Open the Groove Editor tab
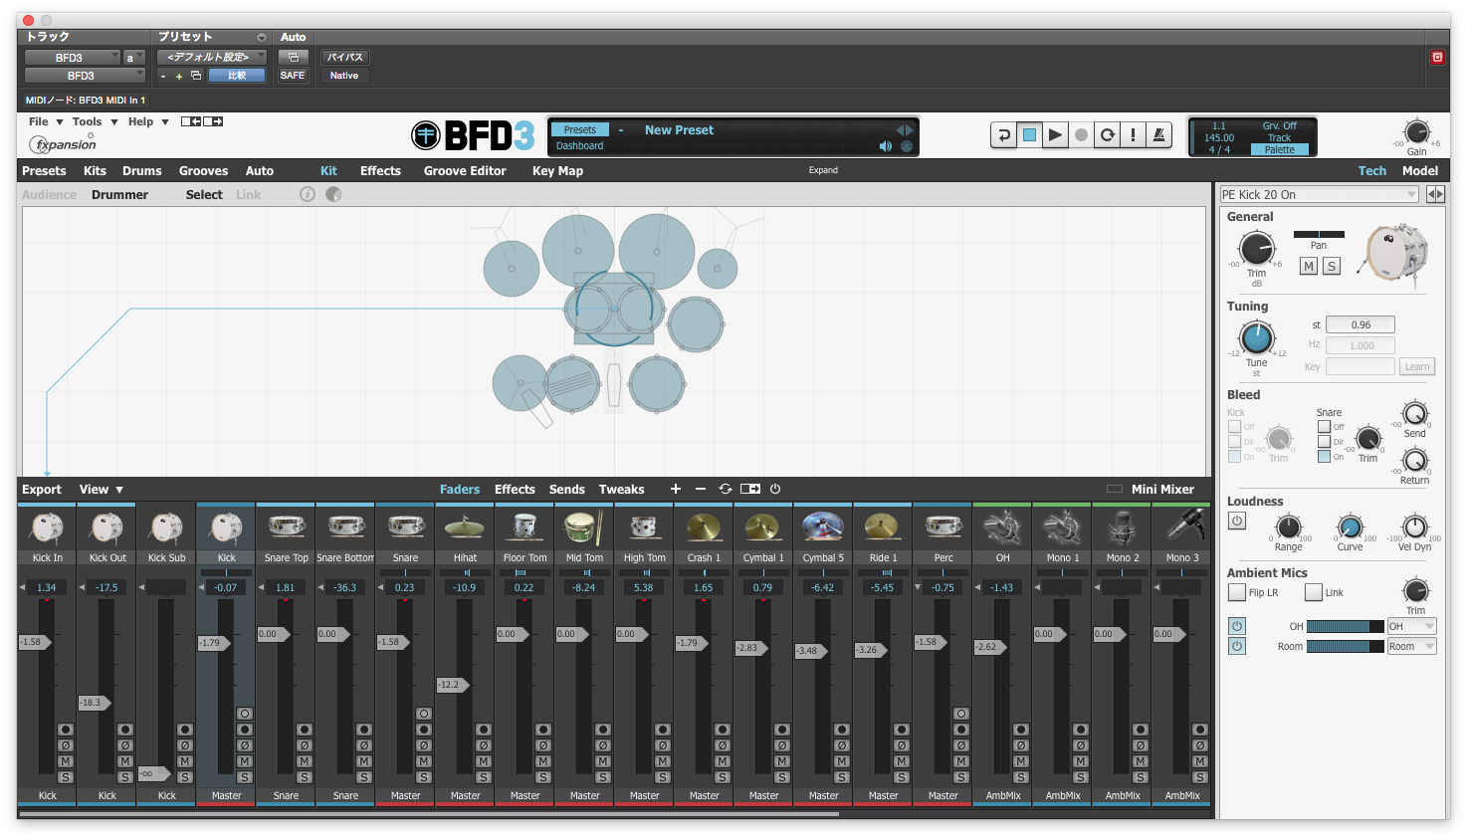 point(465,171)
